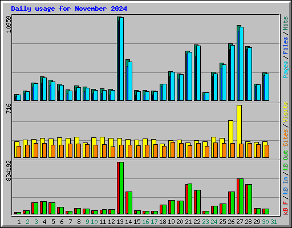Viewport: 292px width, 228px height.
Task: Click day 31 on the x-axis
Action: click(274, 222)
